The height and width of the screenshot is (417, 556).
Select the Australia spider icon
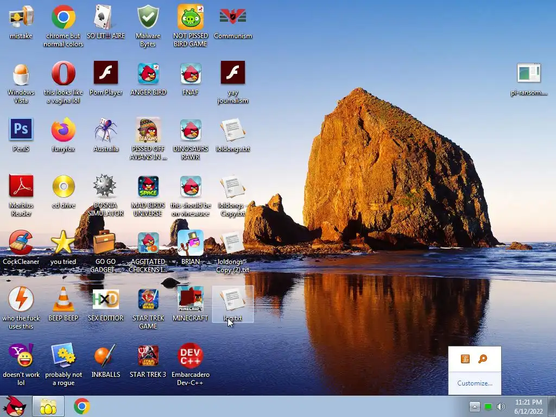(106, 135)
